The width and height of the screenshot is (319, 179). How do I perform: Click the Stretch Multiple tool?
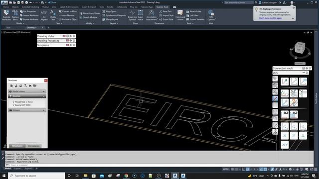pyautogui.click(x=89, y=17)
